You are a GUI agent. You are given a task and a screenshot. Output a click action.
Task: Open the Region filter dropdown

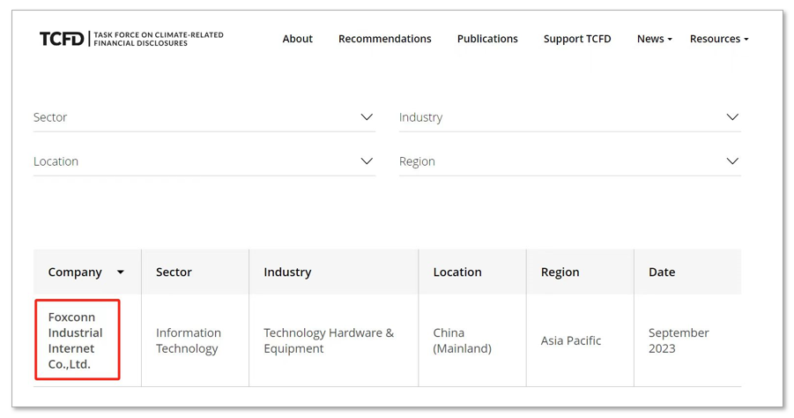560,161
